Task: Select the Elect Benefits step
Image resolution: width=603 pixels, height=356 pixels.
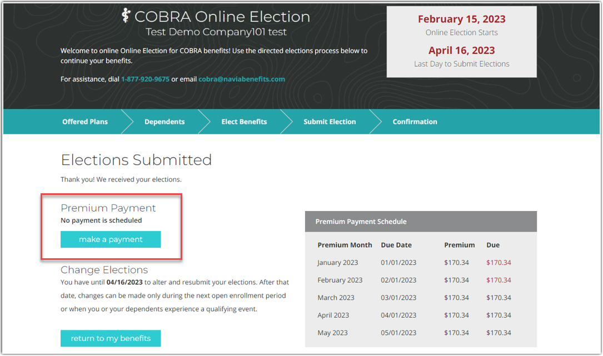Action: [244, 122]
